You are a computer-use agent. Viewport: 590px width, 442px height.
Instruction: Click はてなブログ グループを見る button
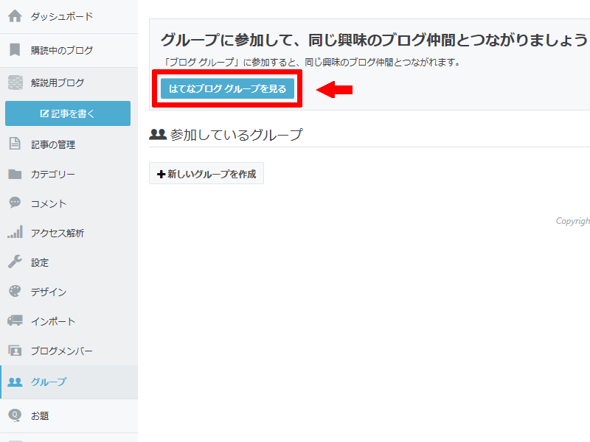click(x=227, y=88)
